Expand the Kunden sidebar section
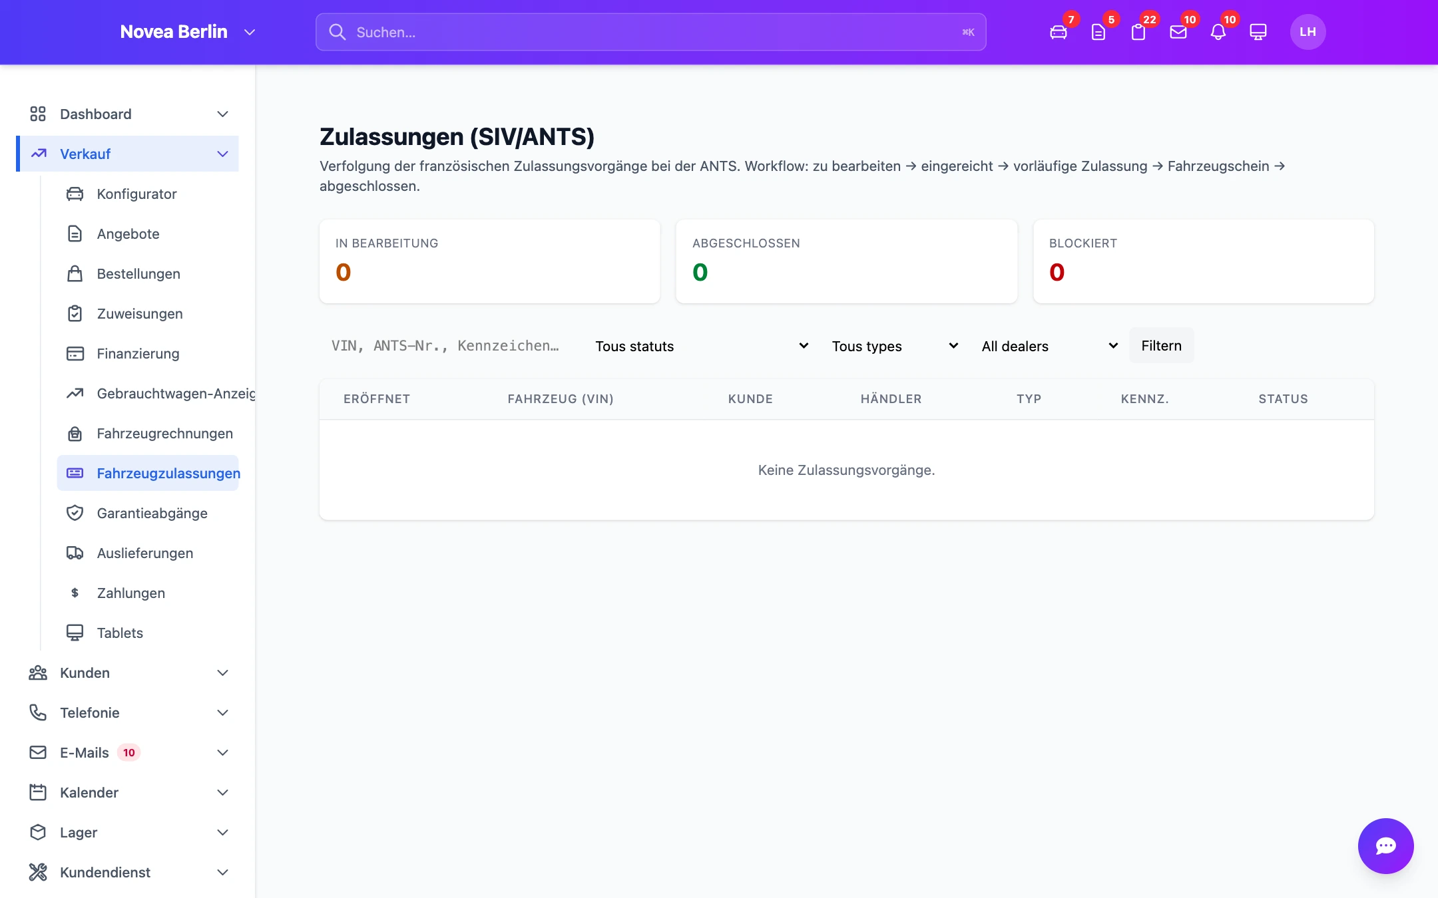Screen dimensions: 1438x898 (x=128, y=673)
